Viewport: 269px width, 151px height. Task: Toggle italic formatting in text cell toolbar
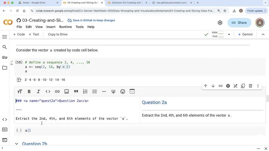(x=38, y=92)
